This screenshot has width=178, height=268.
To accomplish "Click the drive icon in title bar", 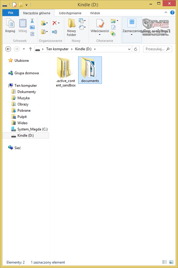I will pos(5,5).
